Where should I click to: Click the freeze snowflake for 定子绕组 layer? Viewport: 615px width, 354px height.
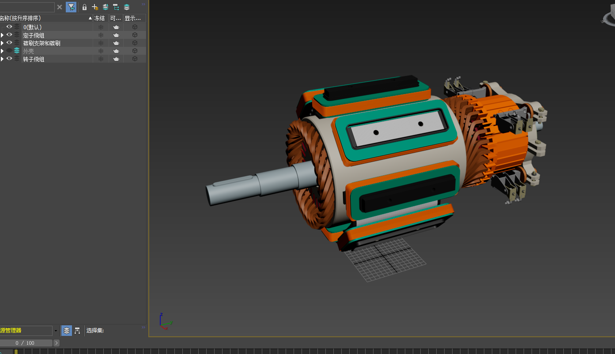(101, 35)
